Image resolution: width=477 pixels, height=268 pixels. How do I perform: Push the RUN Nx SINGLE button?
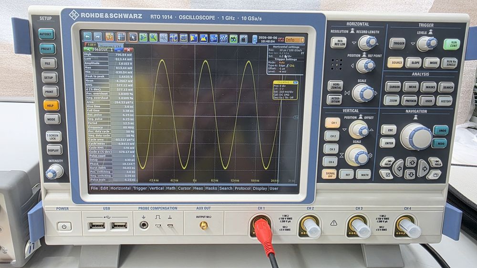click(x=450, y=63)
